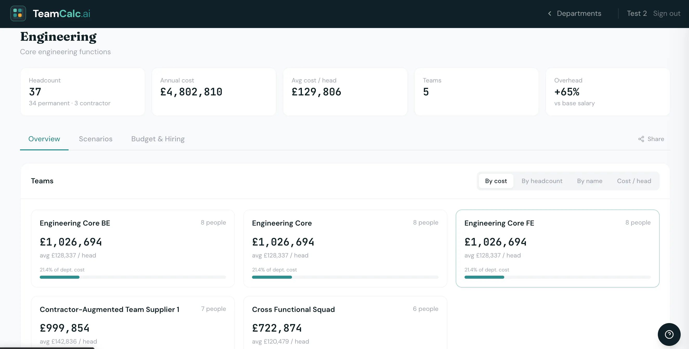The image size is (689, 349).
Task: Click the Engineering Core FE cost progress bar
Action: click(x=557, y=277)
